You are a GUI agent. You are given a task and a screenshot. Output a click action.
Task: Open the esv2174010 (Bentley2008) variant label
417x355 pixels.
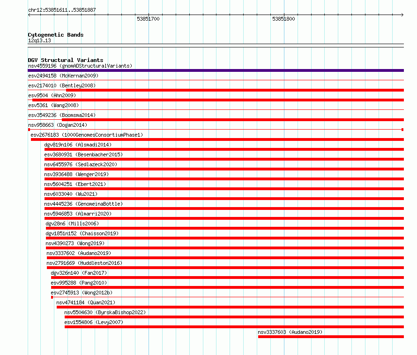(x=62, y=85)
